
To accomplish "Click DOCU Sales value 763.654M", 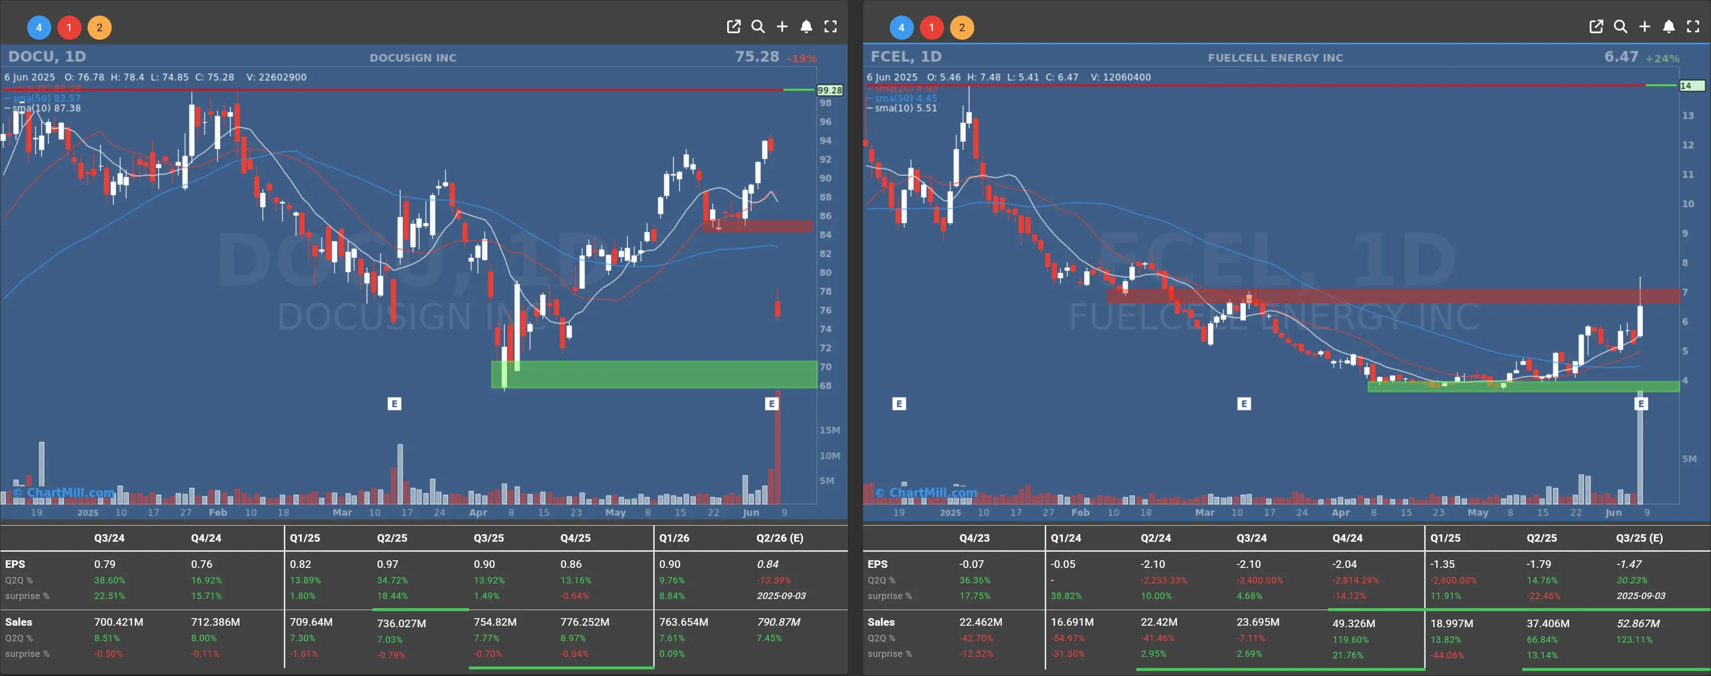I will click(683, 622).
